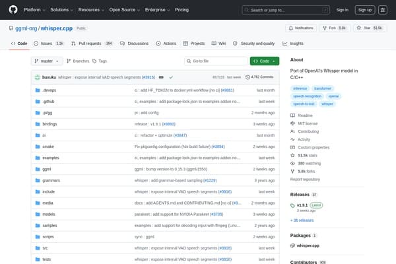Switch to the Actions tab
This screenshot has width=396, height=264.
pyautogui.click(x=166, y=44)
